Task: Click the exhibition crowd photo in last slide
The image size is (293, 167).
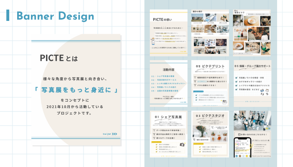Action: coord(252,119)
